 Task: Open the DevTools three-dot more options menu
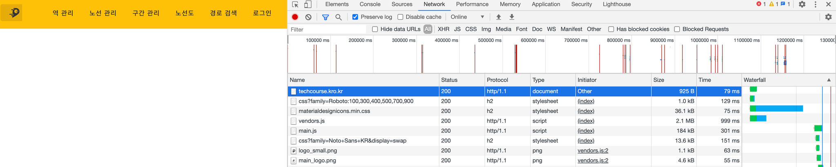click(x=816, y=4)
